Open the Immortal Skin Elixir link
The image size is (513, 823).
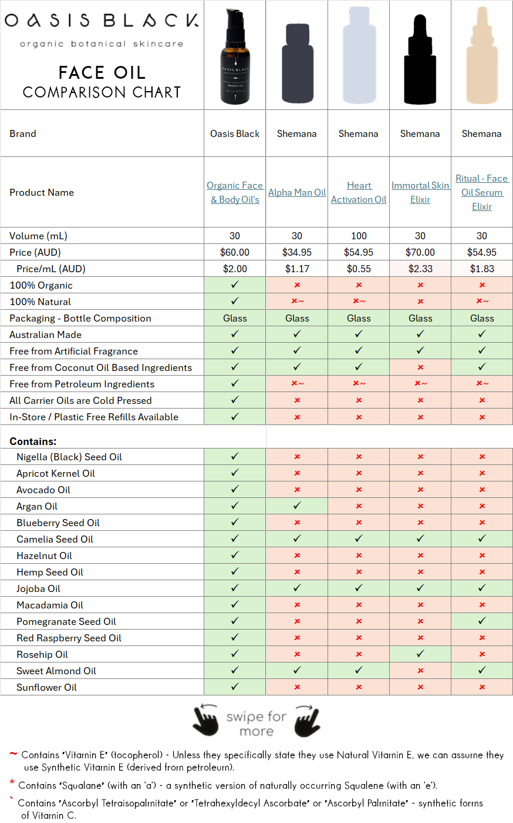coord(420,192)
